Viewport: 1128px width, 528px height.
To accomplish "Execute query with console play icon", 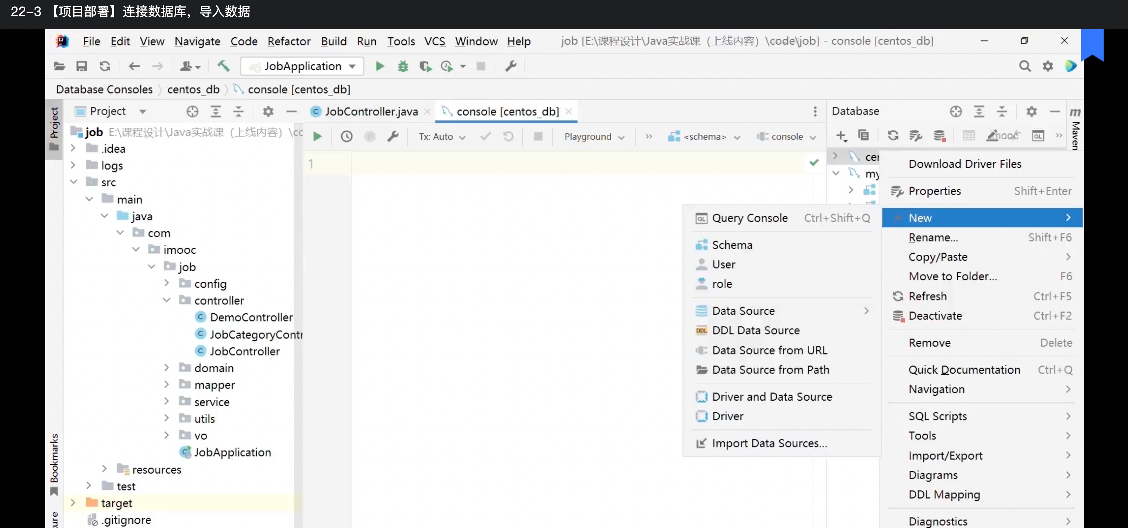I will [317, 137].
